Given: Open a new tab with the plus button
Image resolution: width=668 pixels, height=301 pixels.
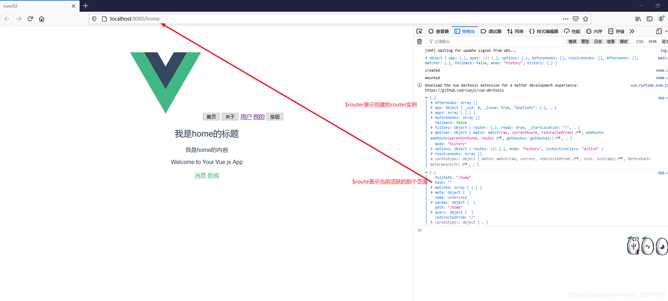Looking at the screenshot, I should coord(86,6).
